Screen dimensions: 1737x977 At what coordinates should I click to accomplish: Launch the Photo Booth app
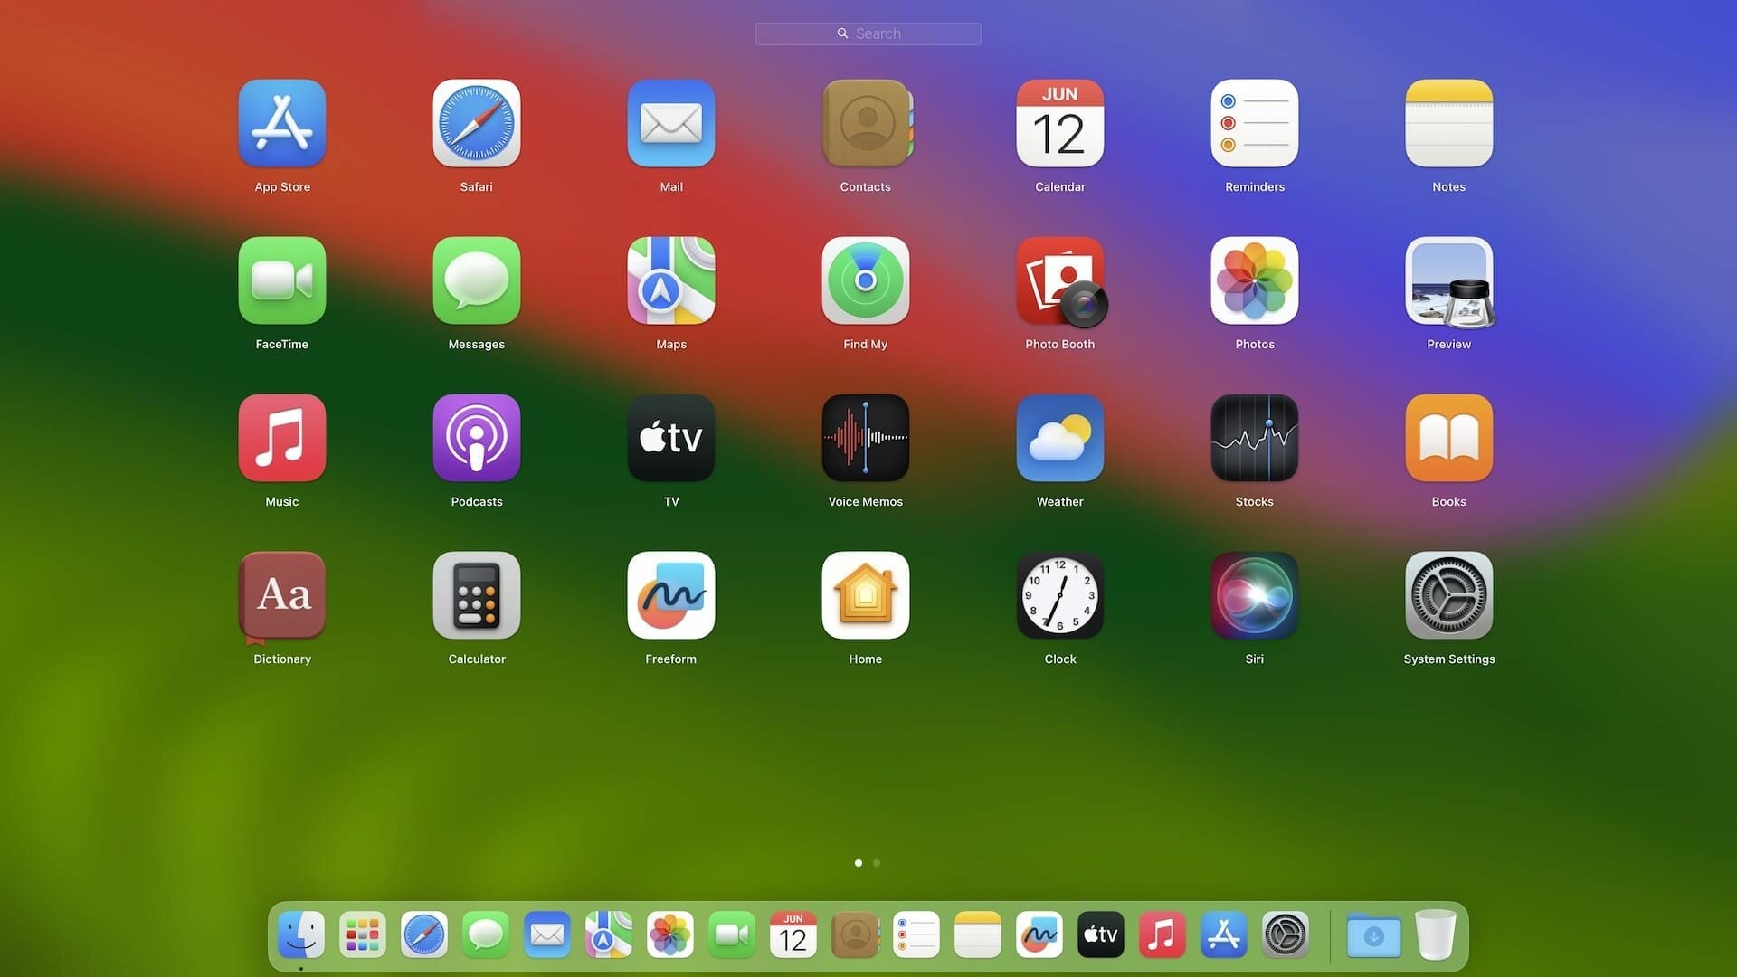1060,280
